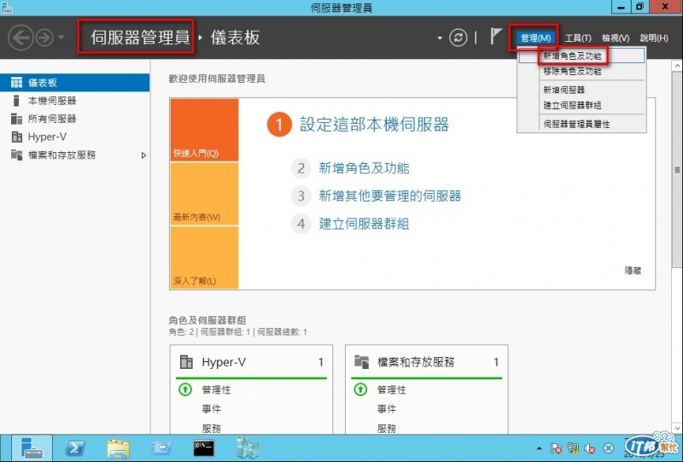Screen dimensions: 683x462
Task: Open File Explorer from the taskbar
Action: (x=118, y=448)
